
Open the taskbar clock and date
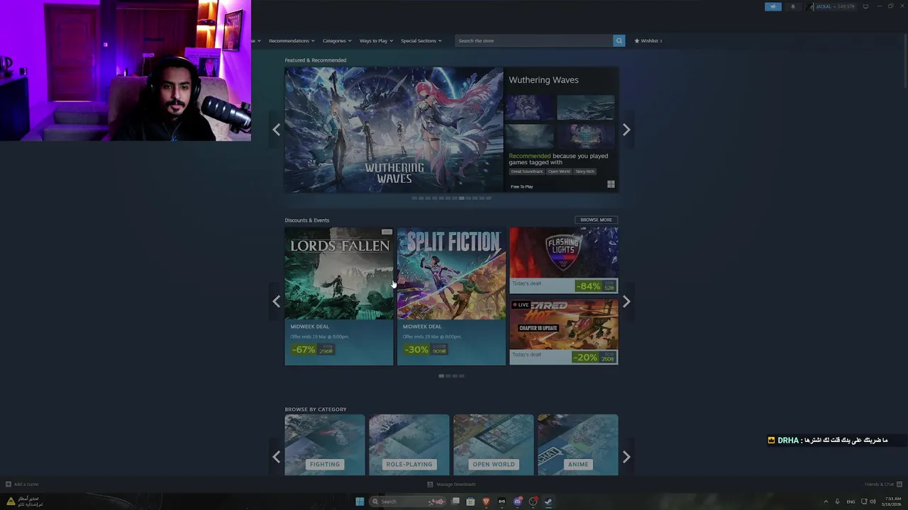click(x=891, y=501)
